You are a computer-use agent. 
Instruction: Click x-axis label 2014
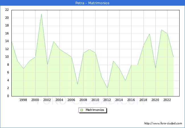tap(119, 100)
